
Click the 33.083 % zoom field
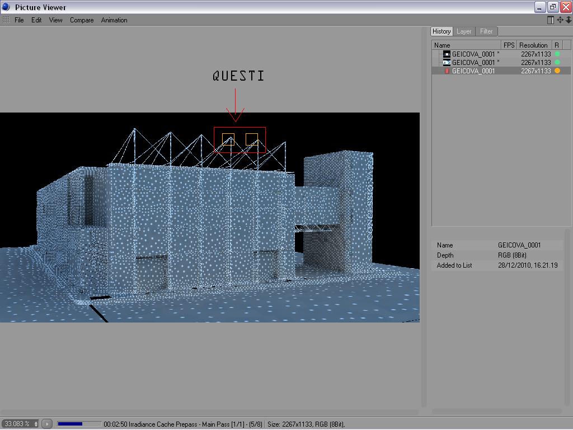(17, 424)
